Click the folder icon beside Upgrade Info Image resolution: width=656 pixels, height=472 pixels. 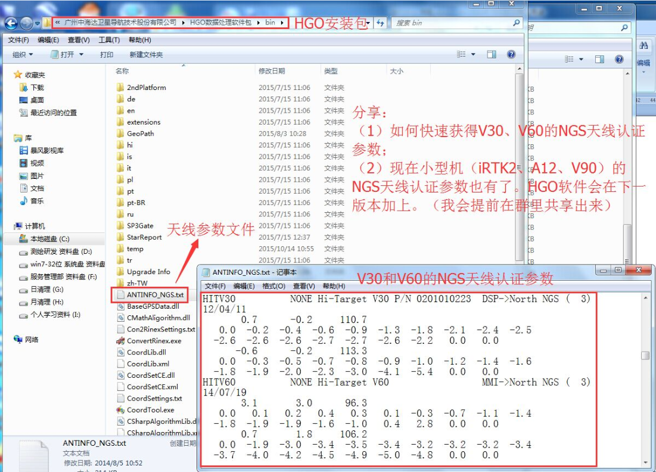[x=120, y=271]
